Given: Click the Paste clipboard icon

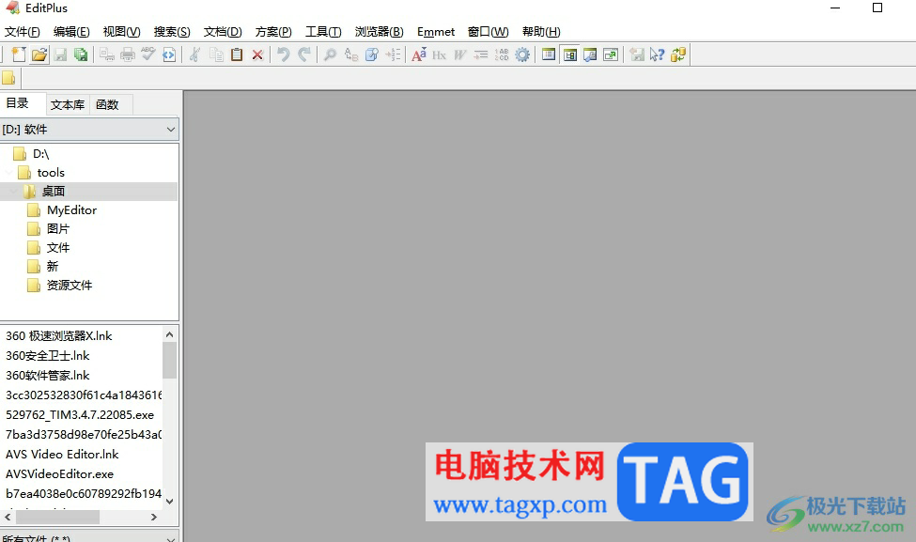Looking at the screenshot, I should pos(237,54).
